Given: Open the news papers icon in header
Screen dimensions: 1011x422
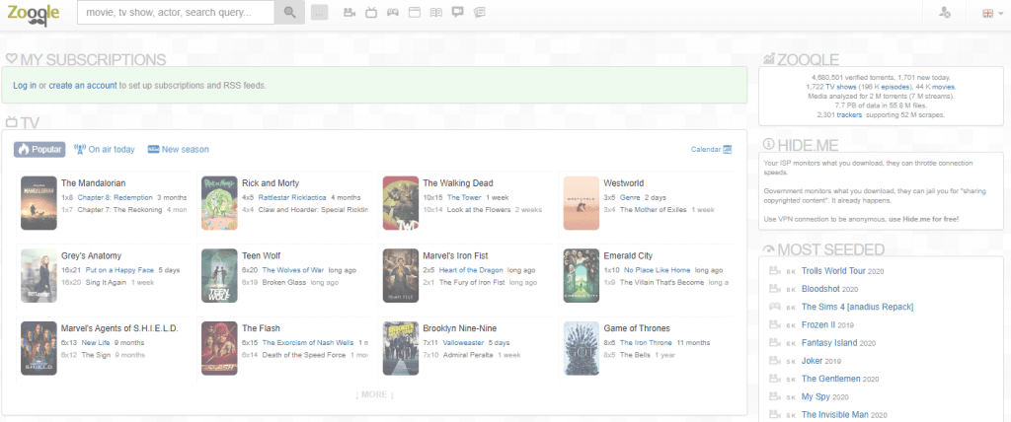Looking at the screenshot, I should (479, 12).
